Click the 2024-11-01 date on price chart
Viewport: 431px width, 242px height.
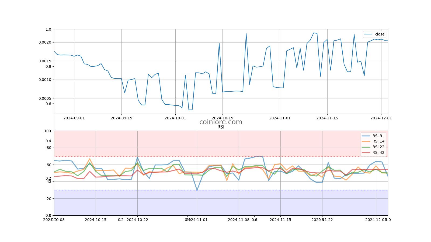(x=280, y=118)
